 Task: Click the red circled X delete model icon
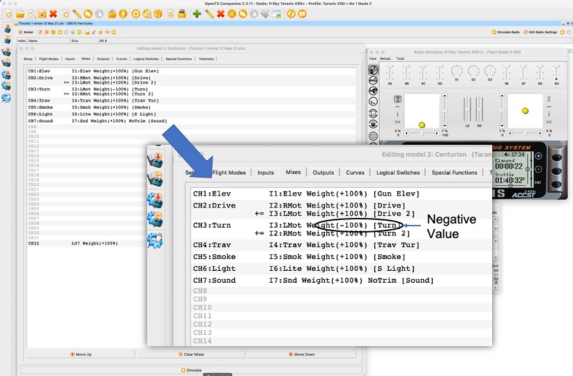pyautogui.click(x=47, y=32)
